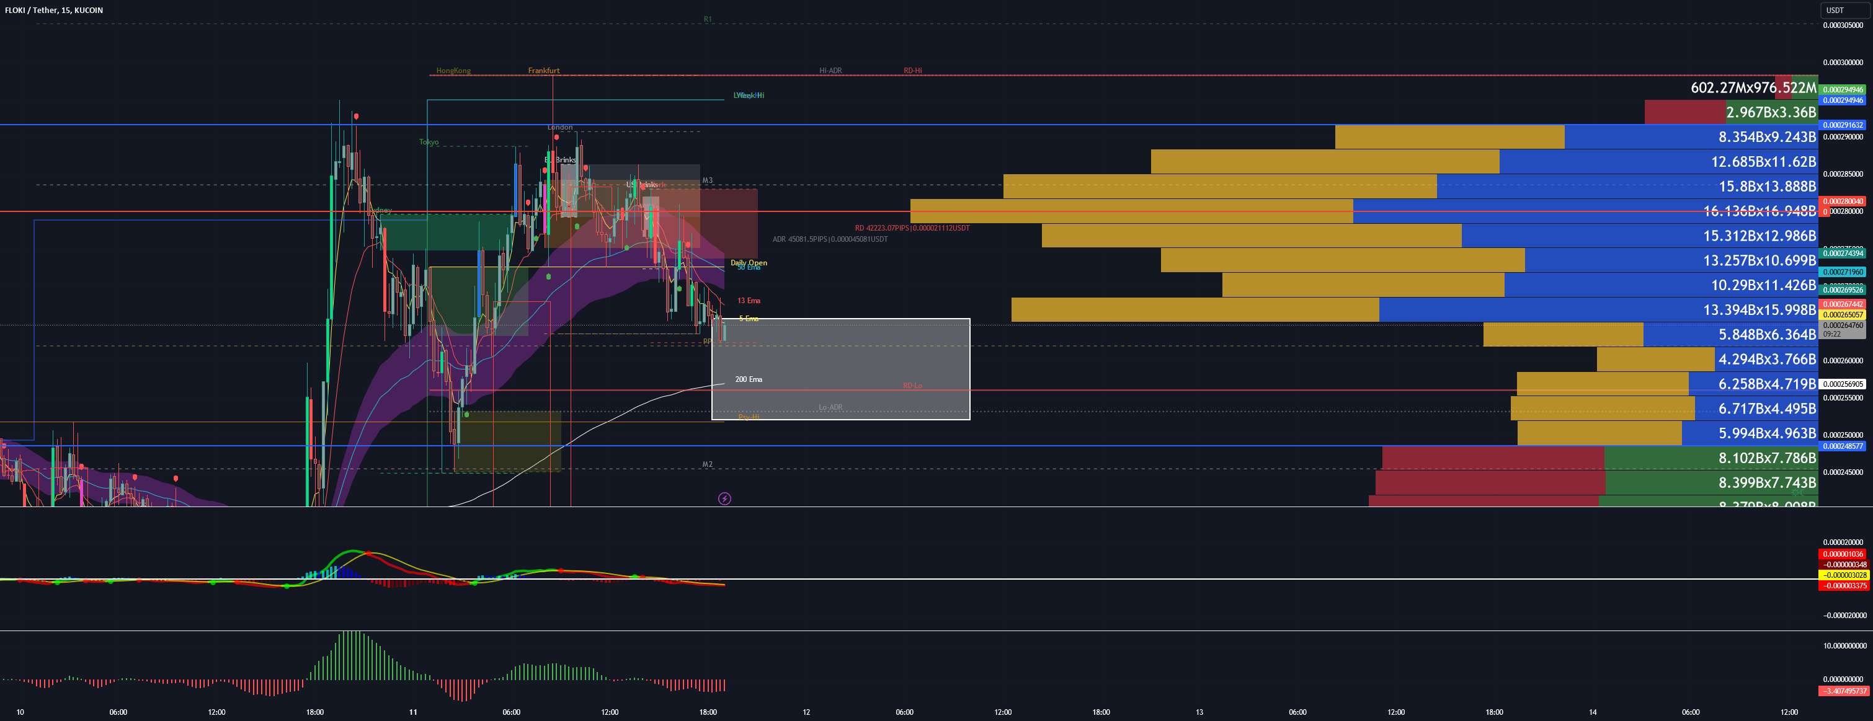Click the 200 Ema line label
This screenshot has width=1873, height=721.
(x=749, y=379)
